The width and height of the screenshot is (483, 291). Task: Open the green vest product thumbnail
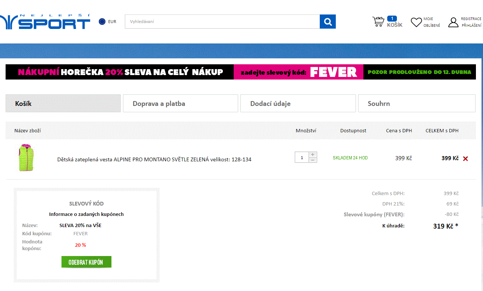tap(26, 158)
